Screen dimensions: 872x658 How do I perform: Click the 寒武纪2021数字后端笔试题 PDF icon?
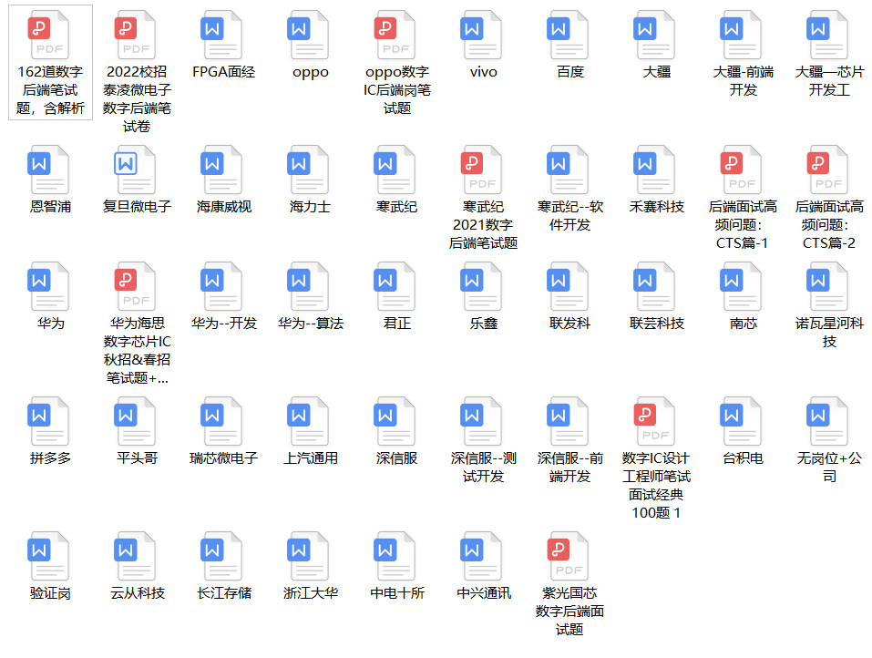coord(482,170)
